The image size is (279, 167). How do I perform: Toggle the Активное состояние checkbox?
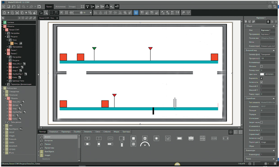click(x=261, y=138)
